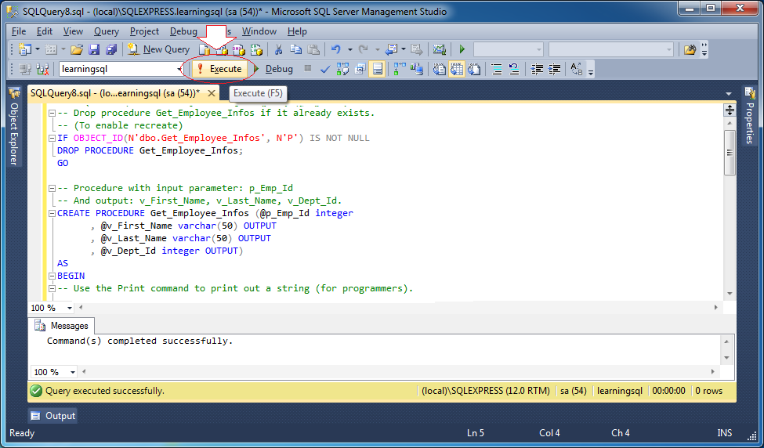Undo the last edit
The image size is (764, 448).
pyautogui.click(x=335, y=49)
